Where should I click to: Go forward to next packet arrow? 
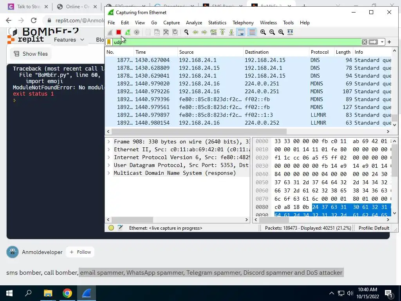(204, 32)
